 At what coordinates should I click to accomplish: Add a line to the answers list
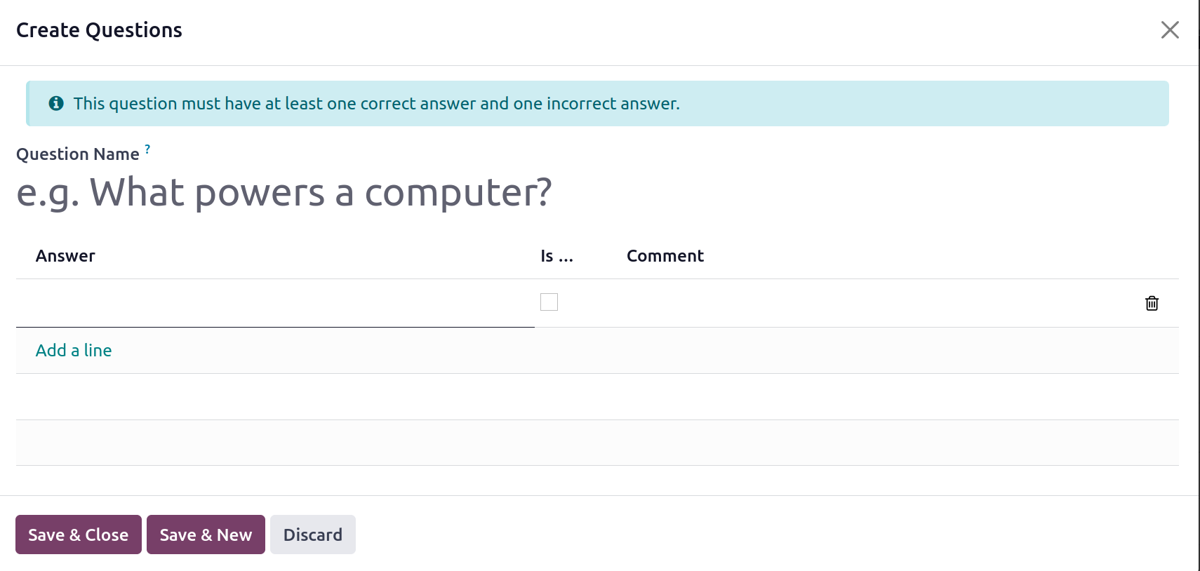coord(74,350)
